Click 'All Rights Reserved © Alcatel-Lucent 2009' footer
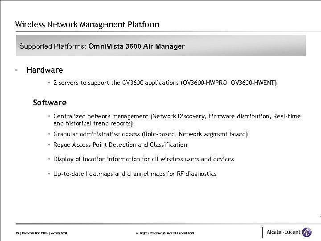Image resolution: width=321 pixels, height=241 pixels. (165, 233)
